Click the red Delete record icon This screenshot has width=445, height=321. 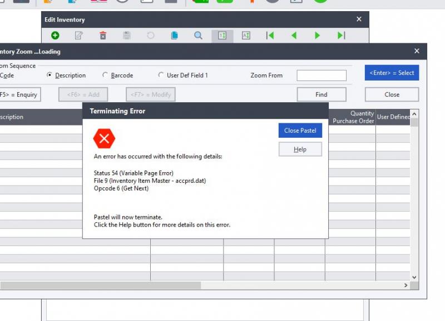click(x=103, y=36)
